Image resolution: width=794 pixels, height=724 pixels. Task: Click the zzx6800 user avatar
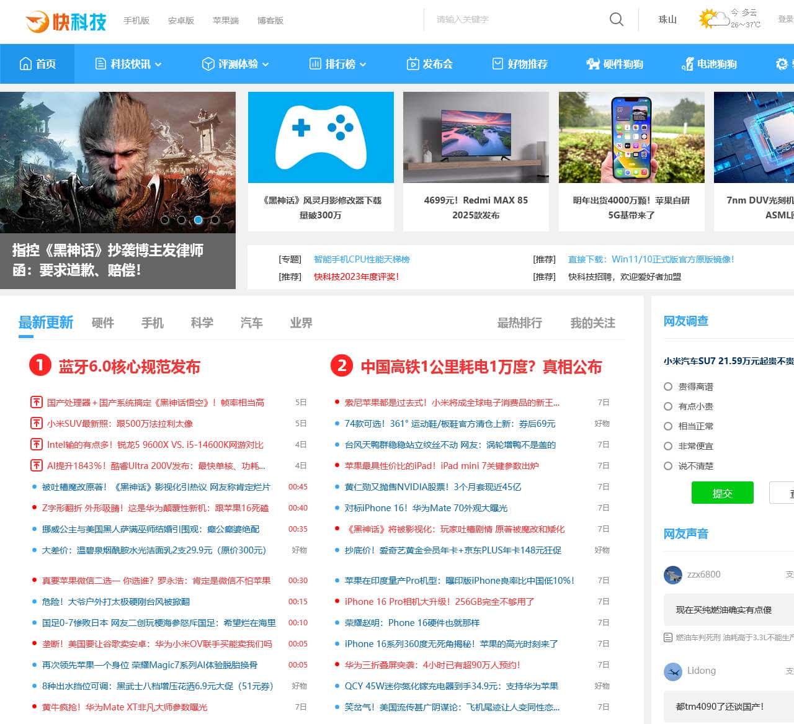pyautogui.click(x=673, y=575)
